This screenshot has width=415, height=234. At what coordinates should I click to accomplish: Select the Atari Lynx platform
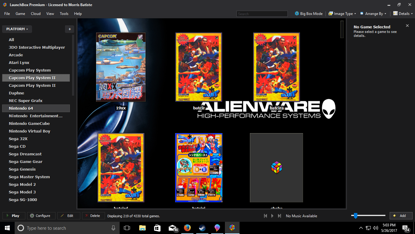click(36, 62)
